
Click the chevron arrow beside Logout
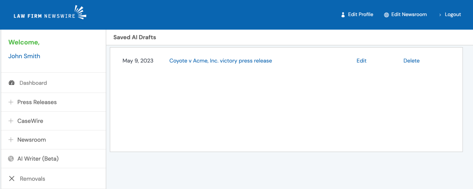click(x=440, y=15)
